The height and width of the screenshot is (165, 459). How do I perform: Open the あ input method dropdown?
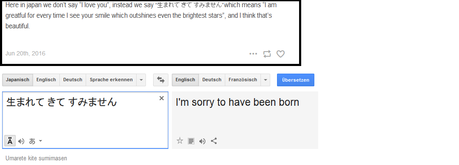[36, 141]
